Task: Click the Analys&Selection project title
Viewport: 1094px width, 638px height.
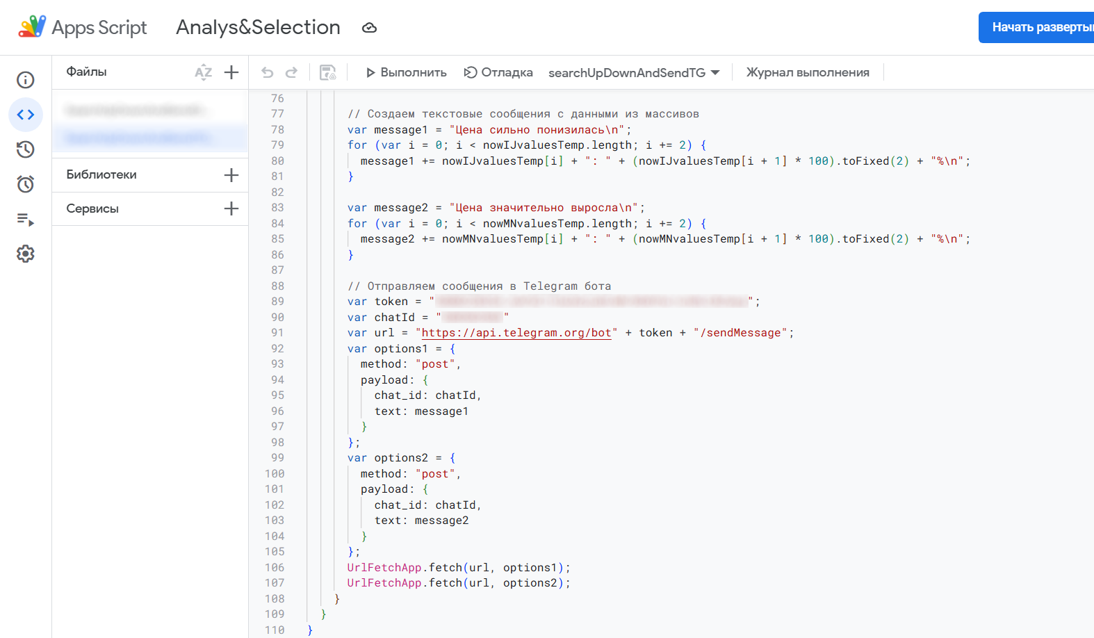Action: point(258,27)
